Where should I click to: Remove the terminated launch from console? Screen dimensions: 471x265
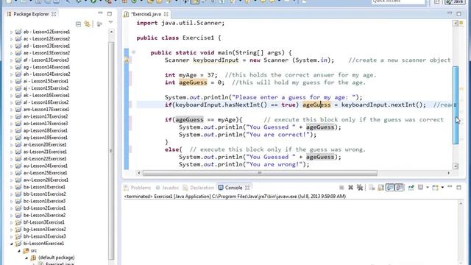(x=350, y=188)
